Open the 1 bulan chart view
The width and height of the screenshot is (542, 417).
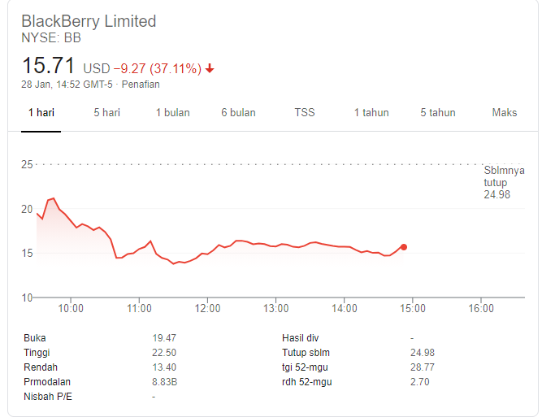pyautogui.click(x=173, y=113)
